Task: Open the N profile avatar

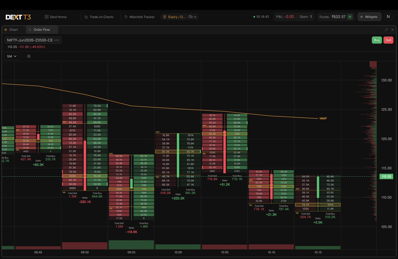Action: [x=388, y=17]
